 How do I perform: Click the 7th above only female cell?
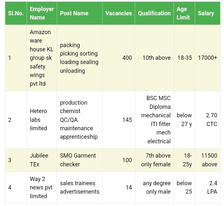pos(154,160)
